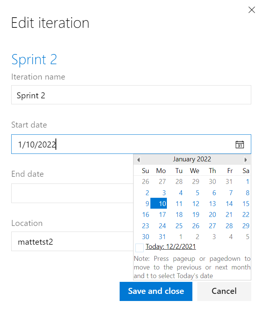Open the Start date calendar picker icon
258x310 pixels.
(240, 144)
